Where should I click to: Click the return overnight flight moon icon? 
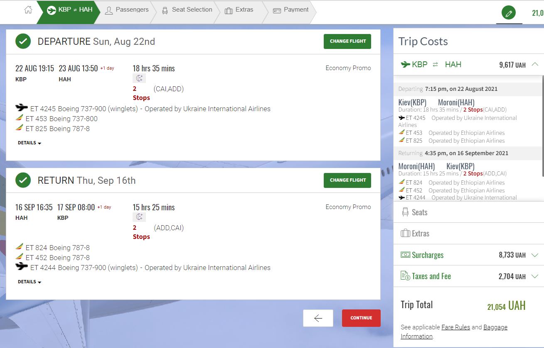[x=139, y=217]
